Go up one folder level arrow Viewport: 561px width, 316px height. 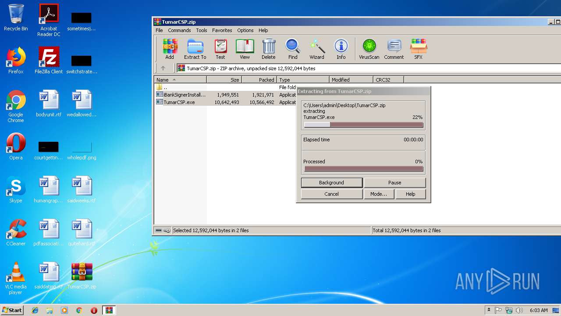(163, 68)
